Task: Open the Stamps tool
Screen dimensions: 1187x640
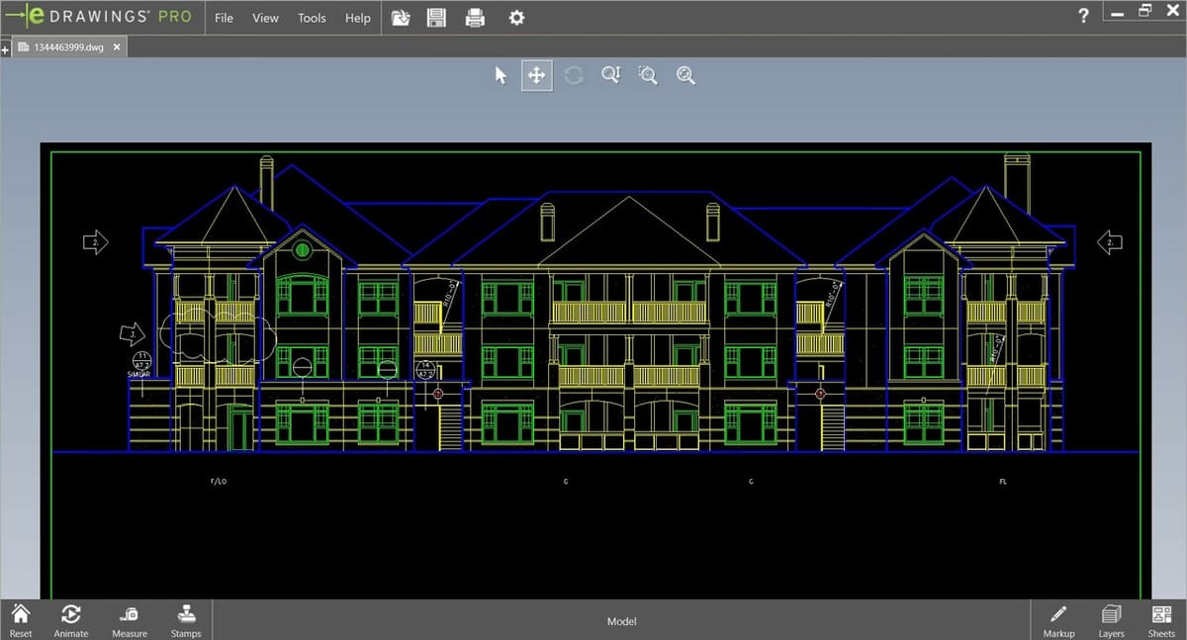Action: [186, 620]
